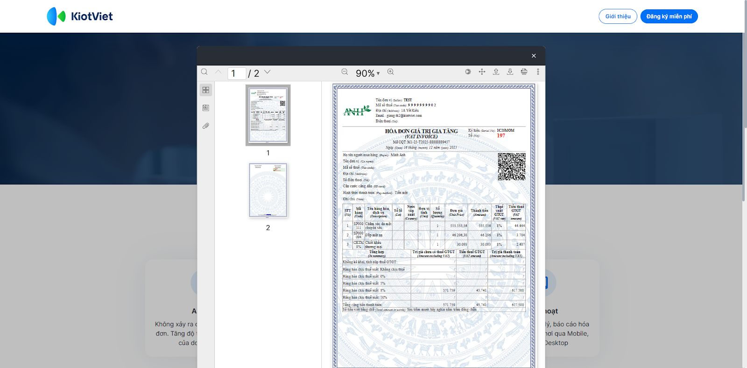Open the bookmarks outline sidebar panel
This screenshot has height=368, width=747.
tap(206, 108)
